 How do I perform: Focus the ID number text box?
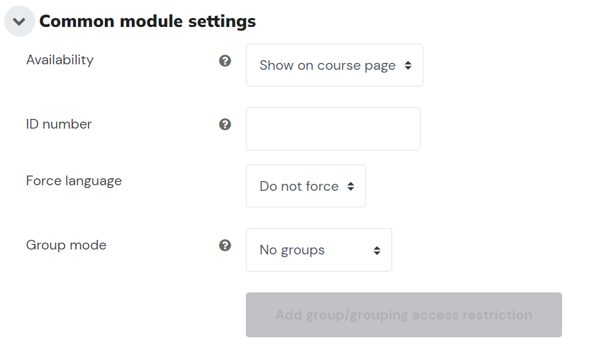(334, 129)
